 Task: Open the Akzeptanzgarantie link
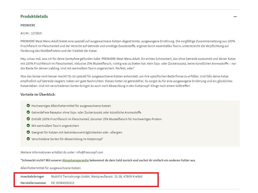coord(75,160)
